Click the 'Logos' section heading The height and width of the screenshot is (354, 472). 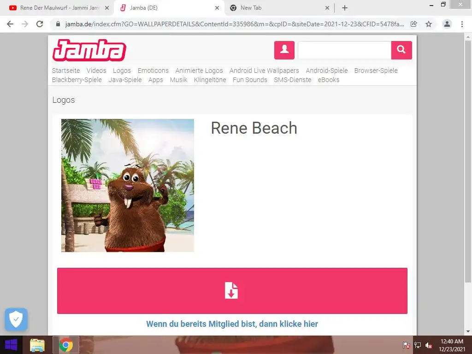[x=64, y=100]
